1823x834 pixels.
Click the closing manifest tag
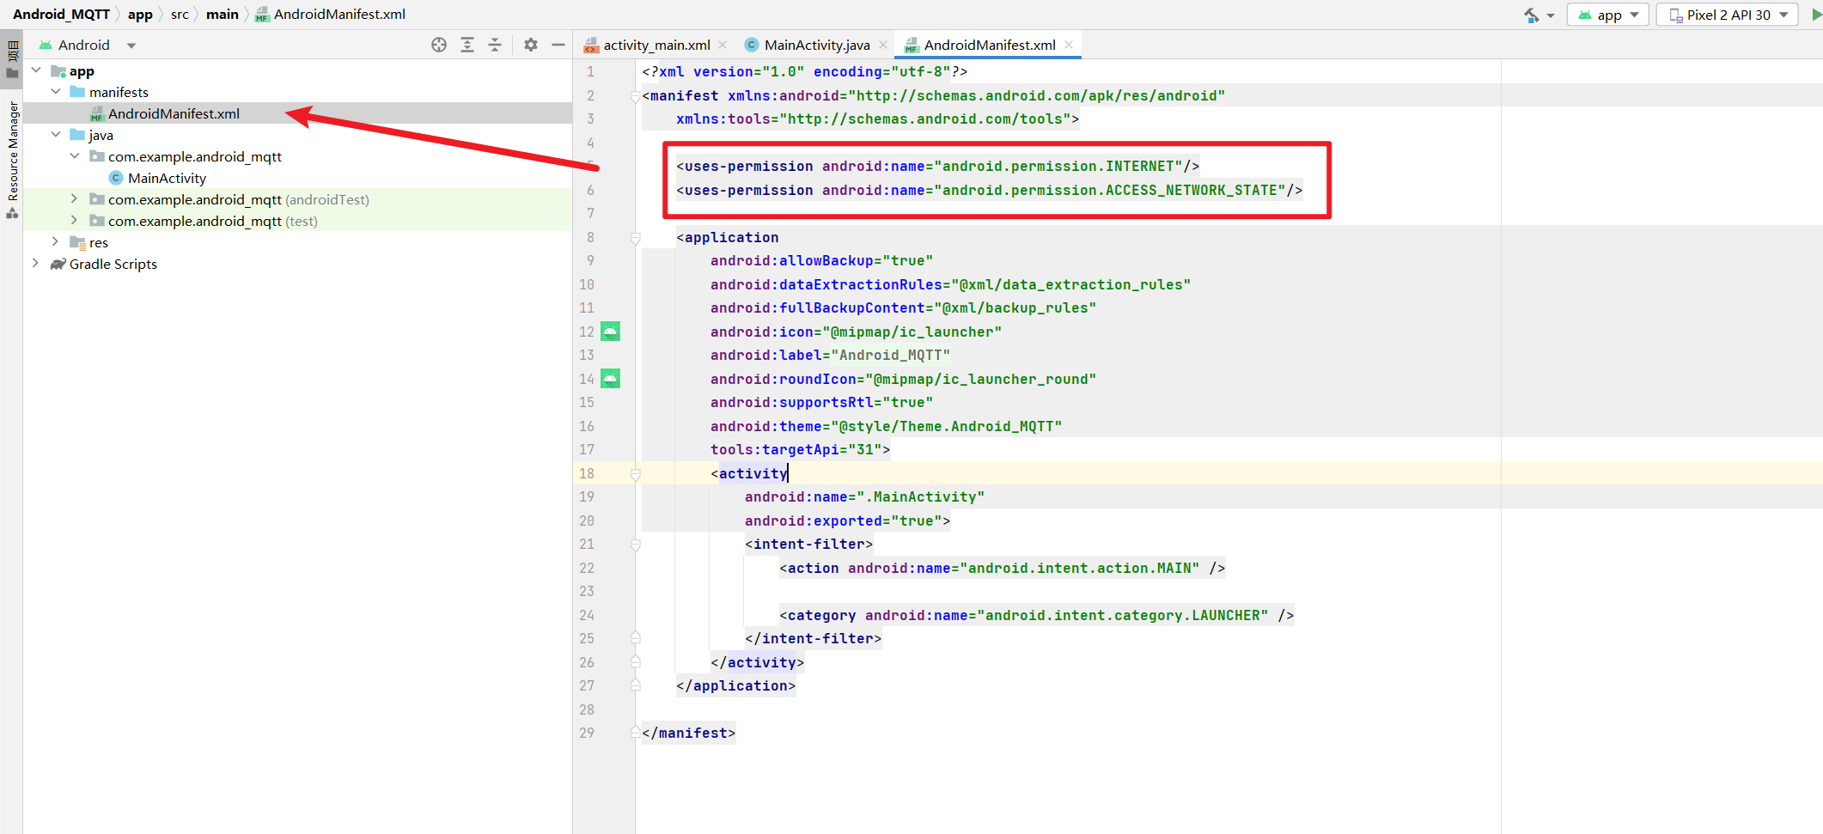(688, 734)
